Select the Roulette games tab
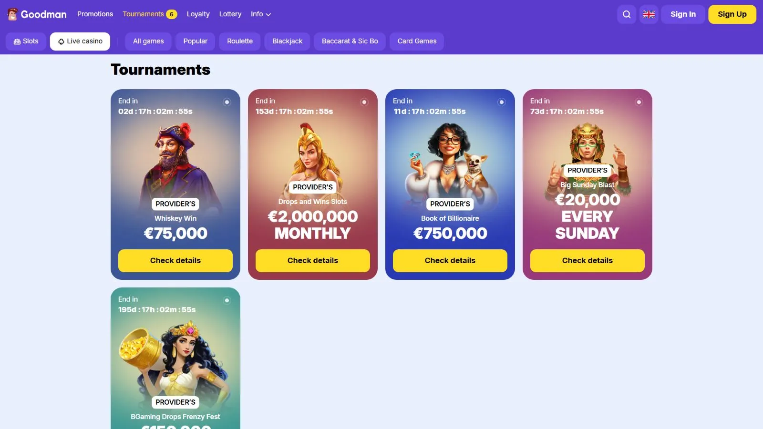 [x=240, y=41]
